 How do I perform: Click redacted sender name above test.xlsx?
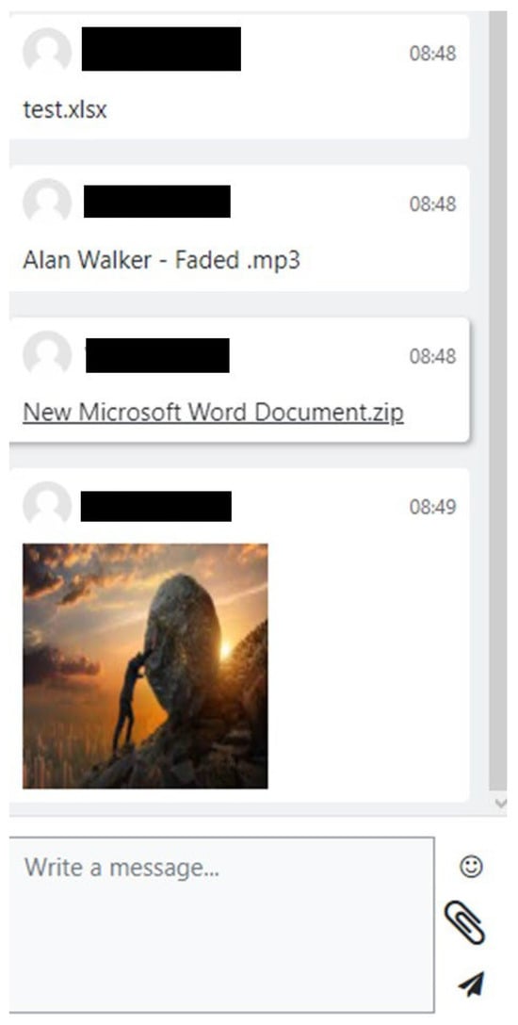click(161, 49)
